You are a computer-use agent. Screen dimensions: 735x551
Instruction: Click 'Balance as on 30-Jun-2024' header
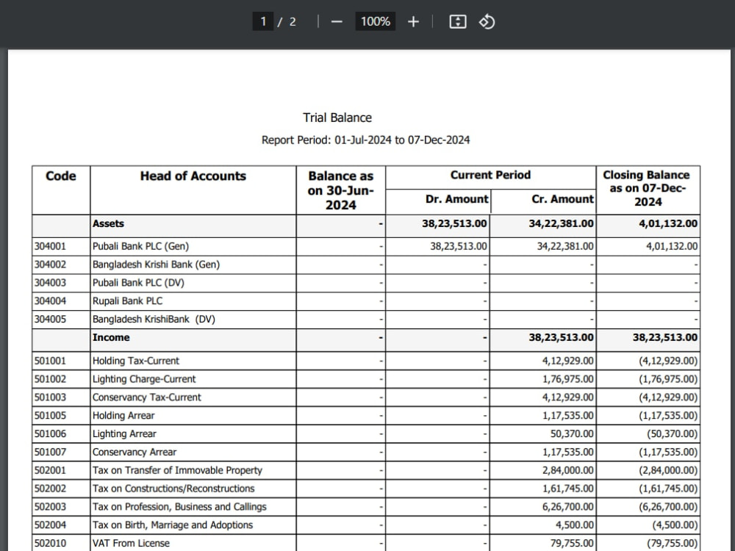[x=341, y=190]
